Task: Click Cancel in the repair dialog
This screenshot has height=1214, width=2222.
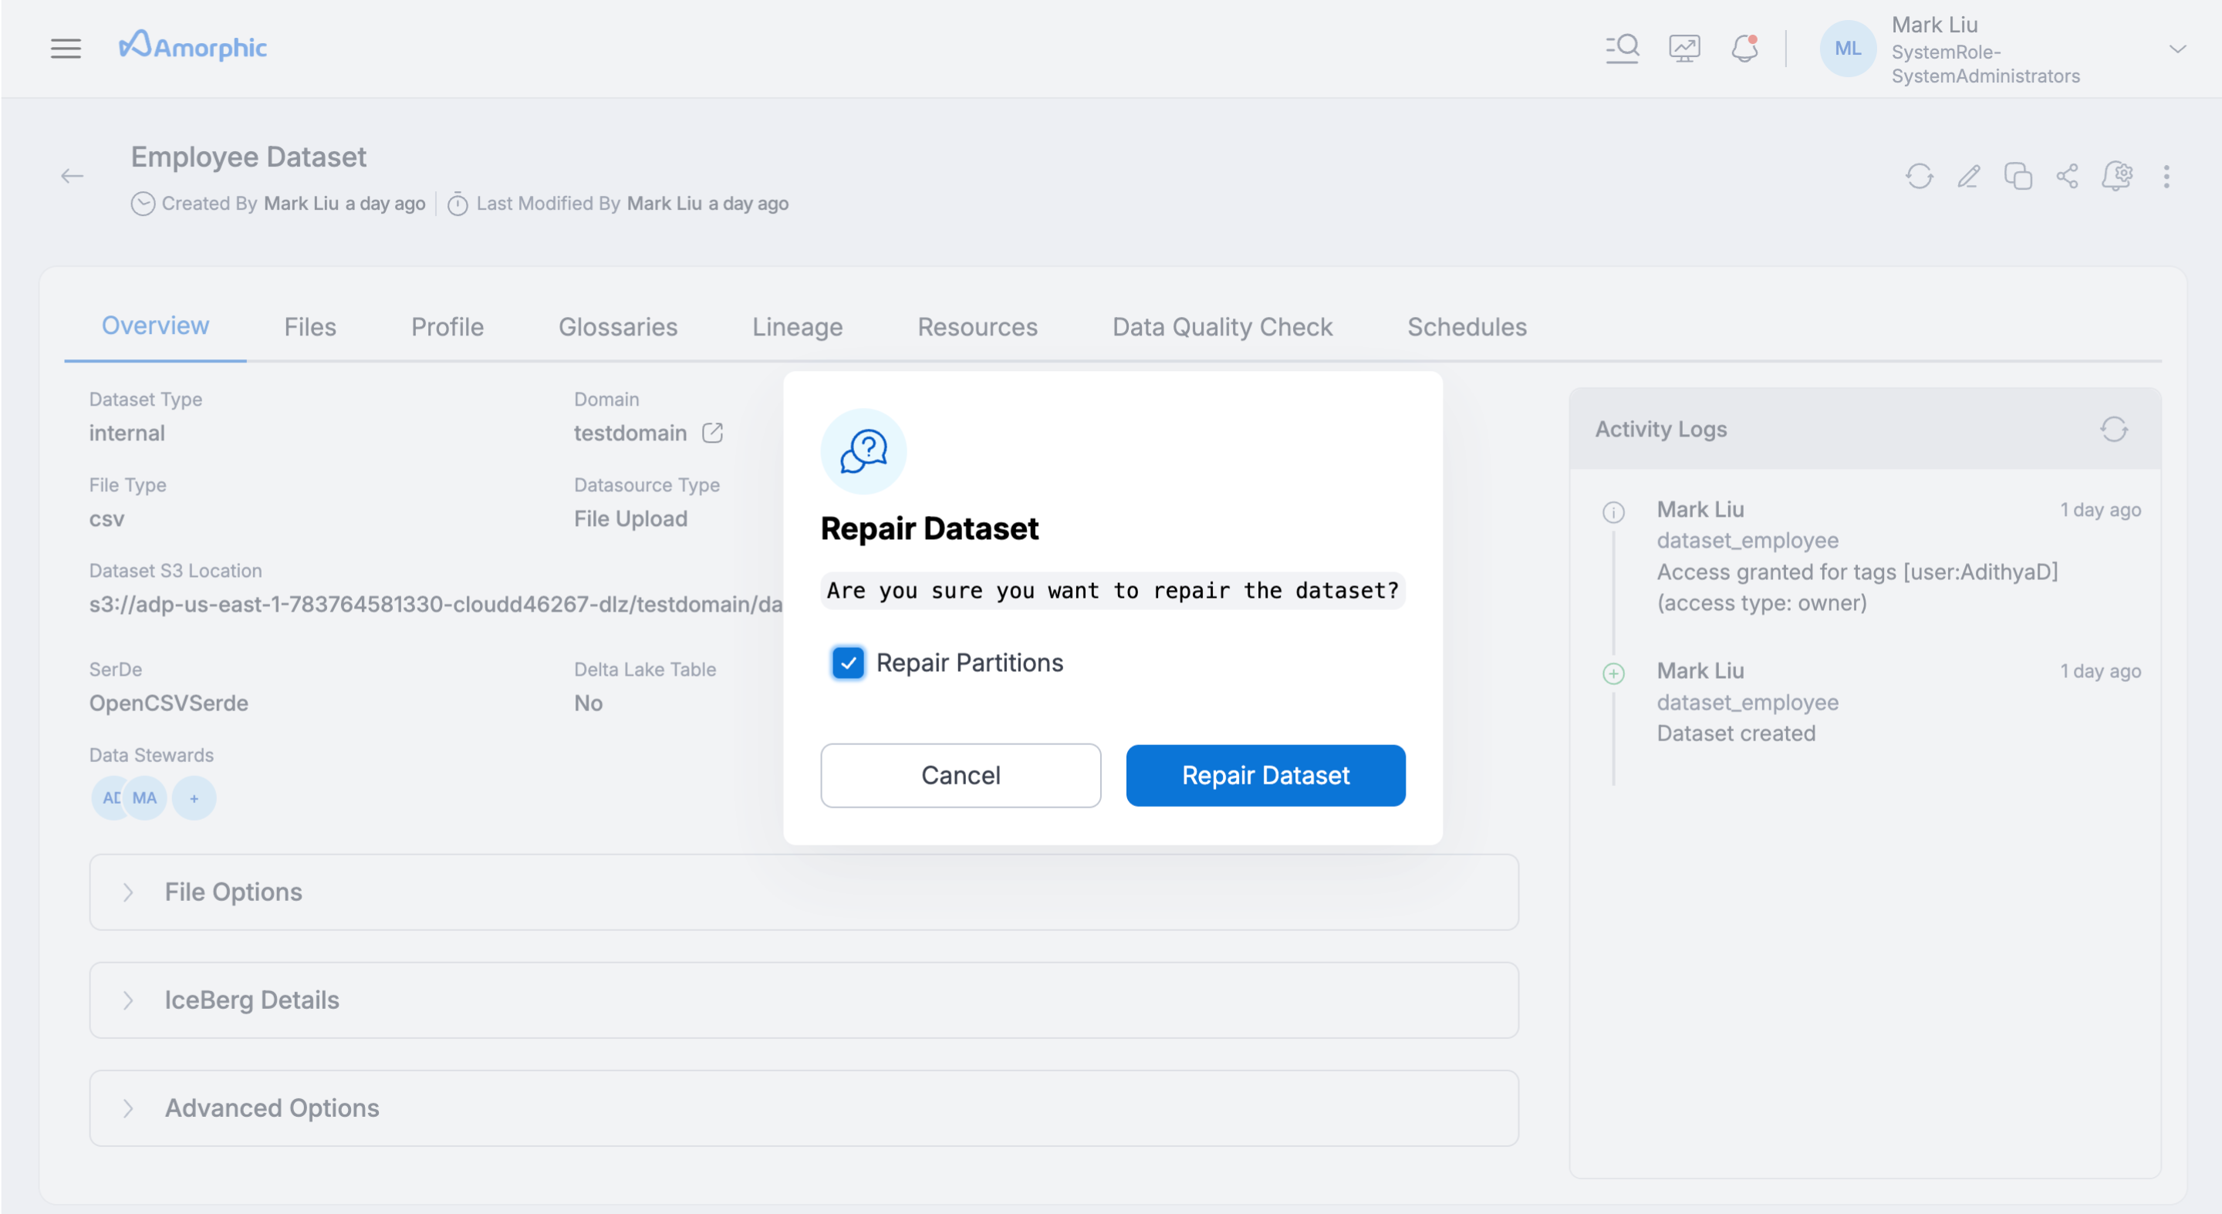Action: pyautogui.click(x=960, y=775)
